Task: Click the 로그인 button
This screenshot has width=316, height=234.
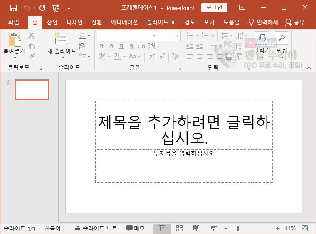Action: click(214, 7)
